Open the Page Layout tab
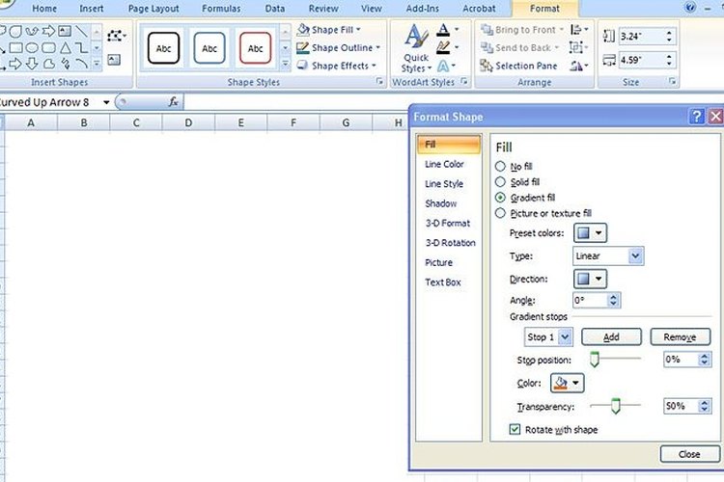The image size is (724, 482). pyautogui.click(x=153, y=9)
